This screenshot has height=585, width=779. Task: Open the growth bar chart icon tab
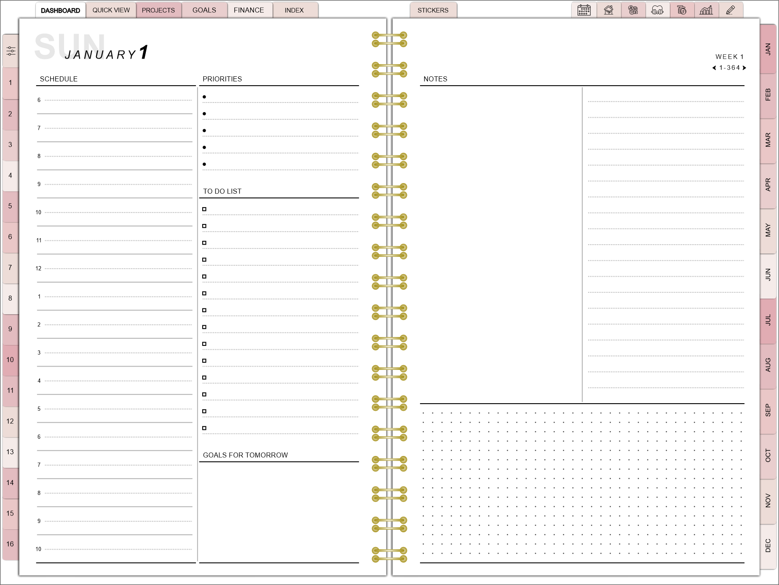pos(706,10)
